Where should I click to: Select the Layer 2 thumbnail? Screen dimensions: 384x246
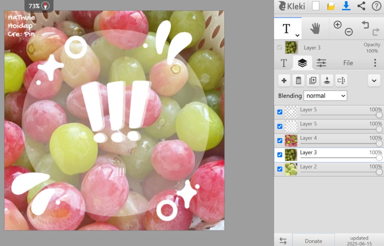point(291,169)
